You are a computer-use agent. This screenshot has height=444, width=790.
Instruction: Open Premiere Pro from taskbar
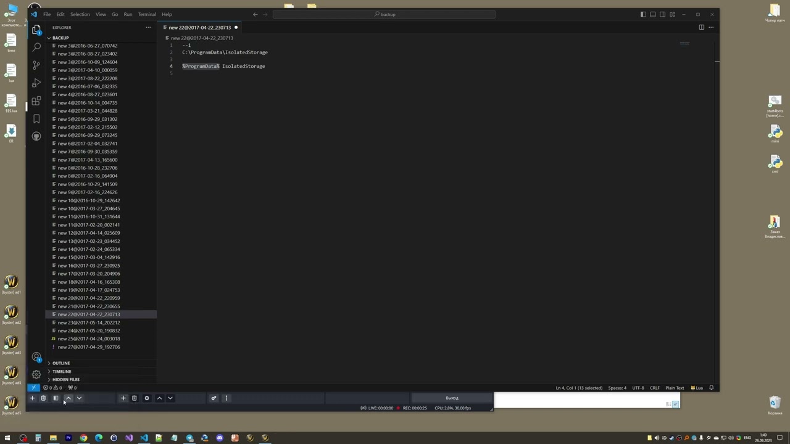(x=69, y=438)
